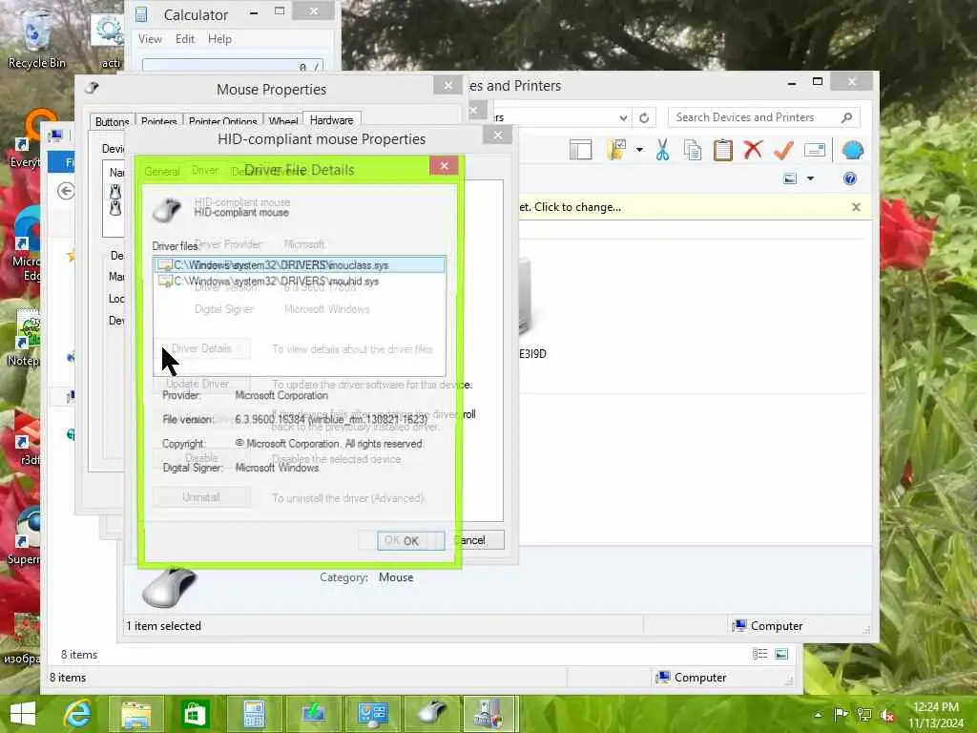
Task: Confirm Driver File Details with OK
Action: [410, 540]
